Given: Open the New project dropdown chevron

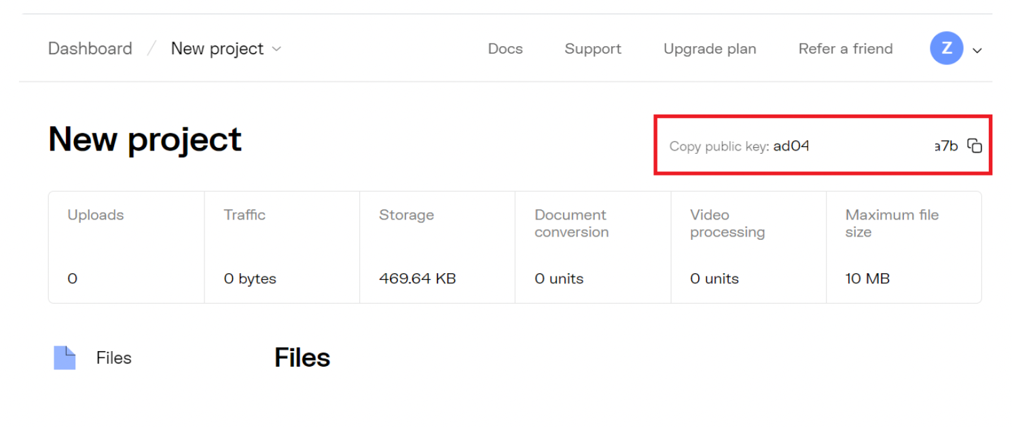Looking at the screenshot, I should [276, 49].
